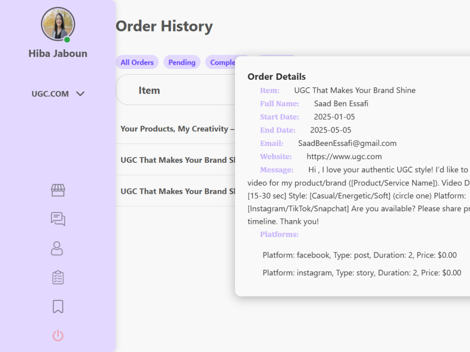Click the UGC.COM label text

click(x=50, y=94)
